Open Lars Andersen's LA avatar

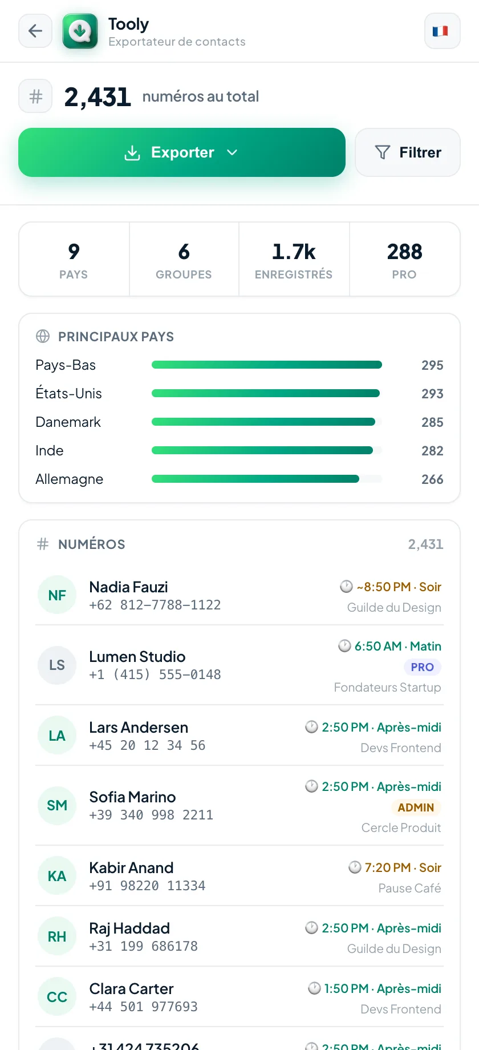click(57, 736)
